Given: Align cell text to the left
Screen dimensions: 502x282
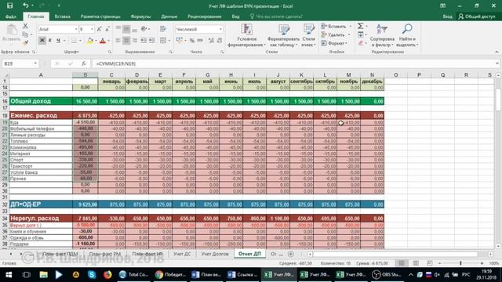Looking at the screenshot, I should (x=118, y=41).
